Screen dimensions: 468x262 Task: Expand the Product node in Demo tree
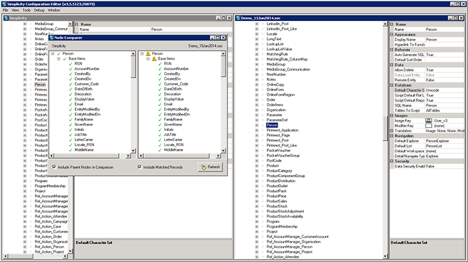pos(257,166)
